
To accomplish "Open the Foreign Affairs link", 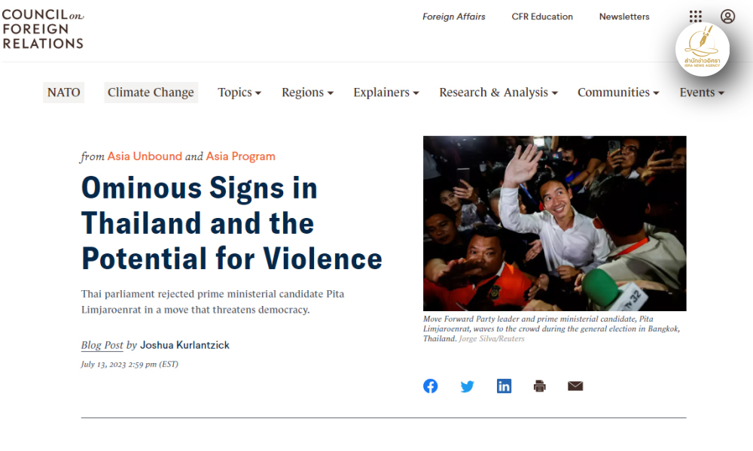I will (x=453, y=17).
